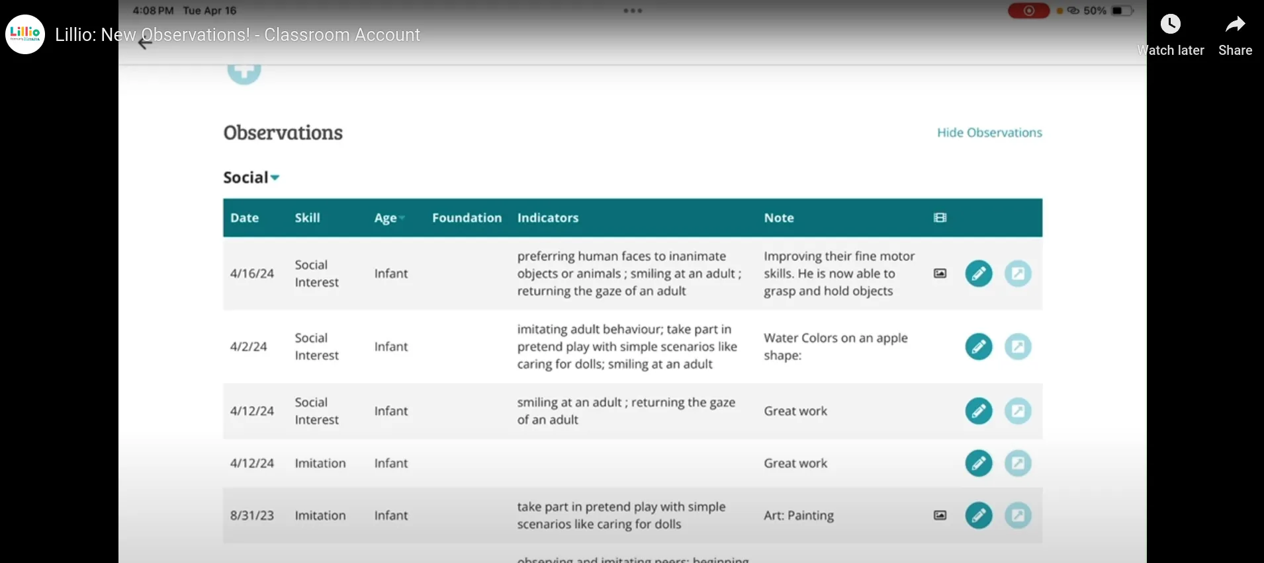Click note 'Water Colors on an apple shape:'
This screenshot has height=563, width=1264.
(x=836, y=346)
